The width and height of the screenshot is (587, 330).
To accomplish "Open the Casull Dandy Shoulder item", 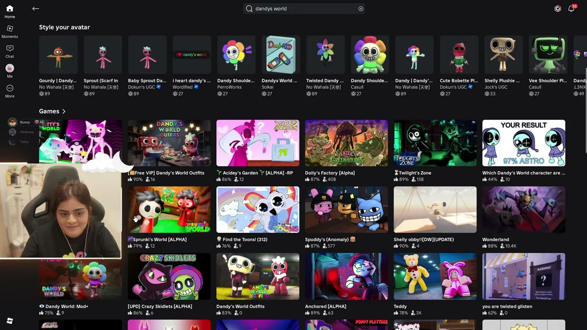I will (370, 55).
